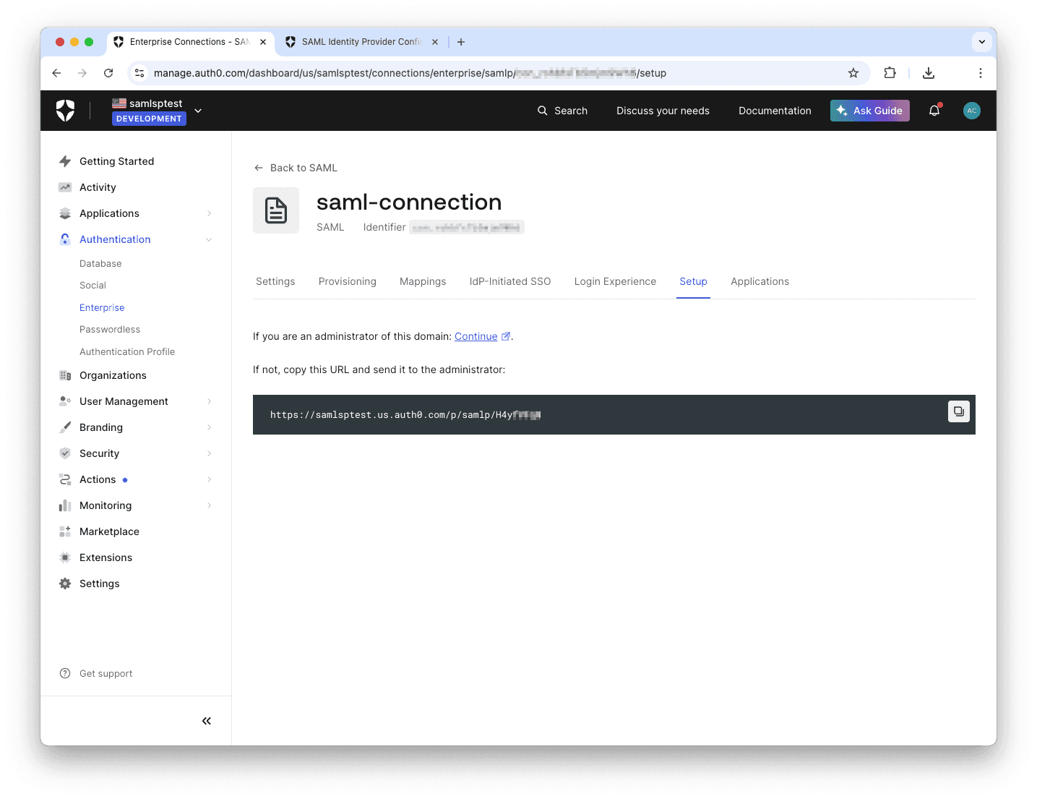This screenshot has width=1037, height=799.
Task: Expand the Applications sidebar section
Action: (209, 213)
